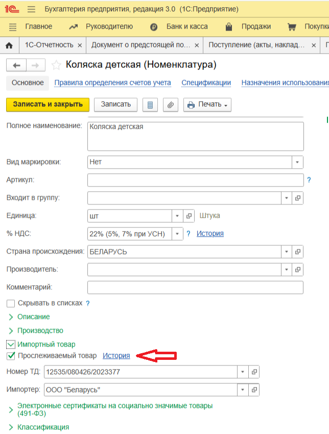329x434 pixels.
Task: Open the customs declaration Номер ТД record
Action: 254,372
